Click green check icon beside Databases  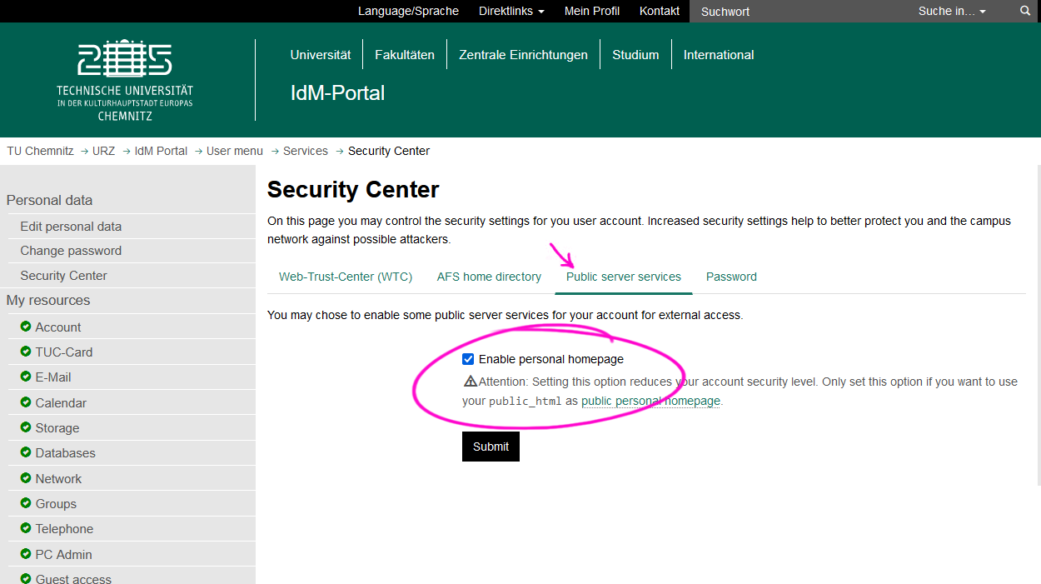pos(26,452)
